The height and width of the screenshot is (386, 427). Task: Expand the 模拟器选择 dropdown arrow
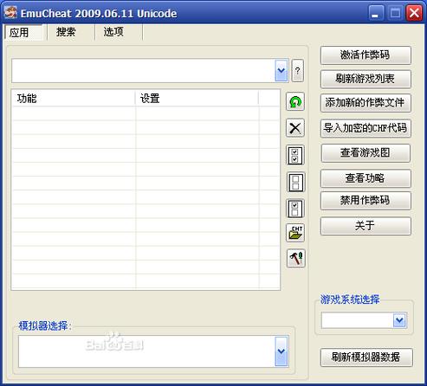281,351
